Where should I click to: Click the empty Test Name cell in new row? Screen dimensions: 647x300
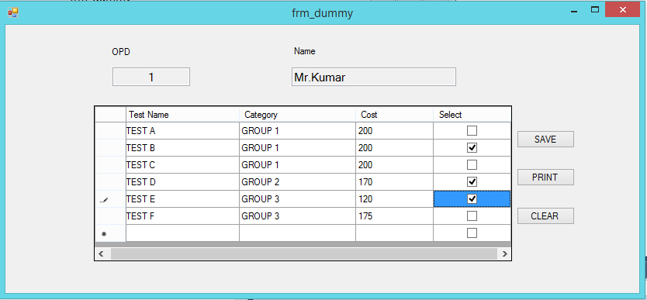(183, 233)
